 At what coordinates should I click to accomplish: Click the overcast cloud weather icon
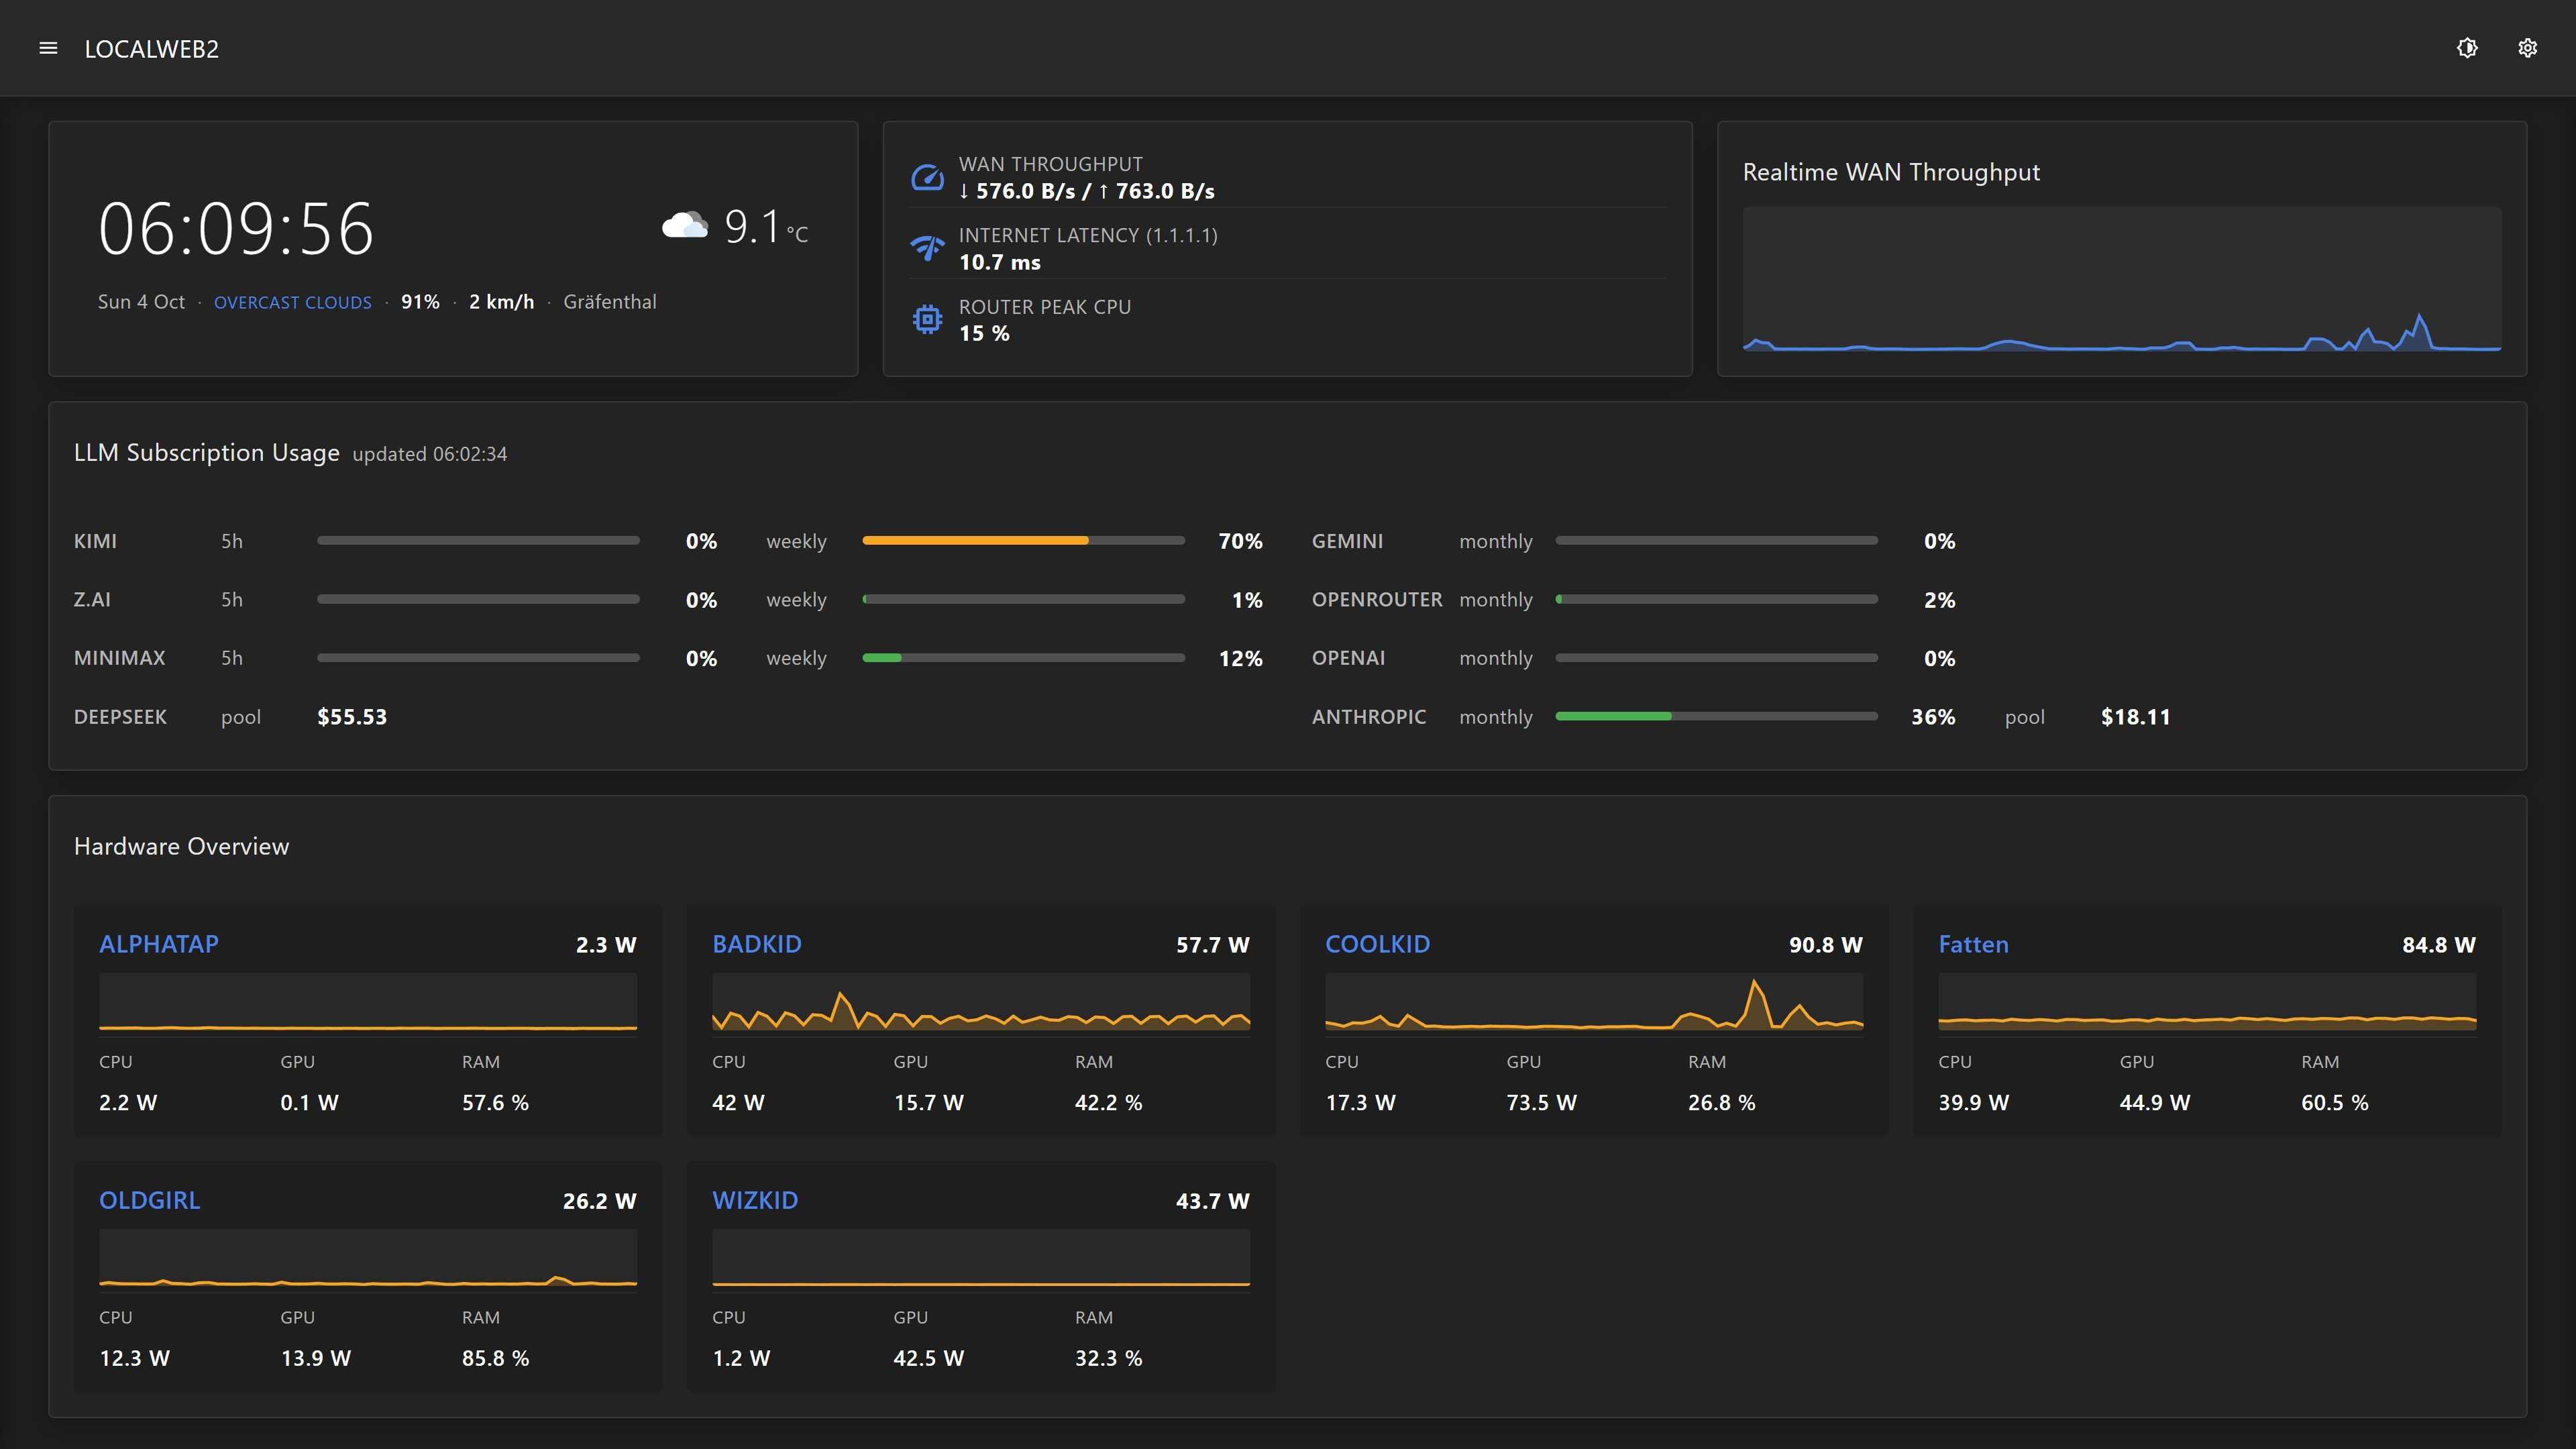pyautogui.click(x=685, y=226)
